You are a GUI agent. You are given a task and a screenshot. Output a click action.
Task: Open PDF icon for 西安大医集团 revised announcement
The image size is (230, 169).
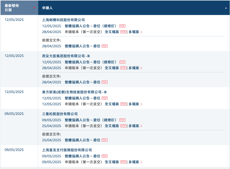pyautogui.click(x=122, y=62)
